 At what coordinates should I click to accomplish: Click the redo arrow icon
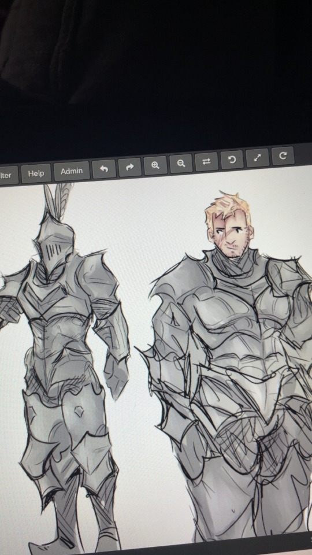pos(130,167)
